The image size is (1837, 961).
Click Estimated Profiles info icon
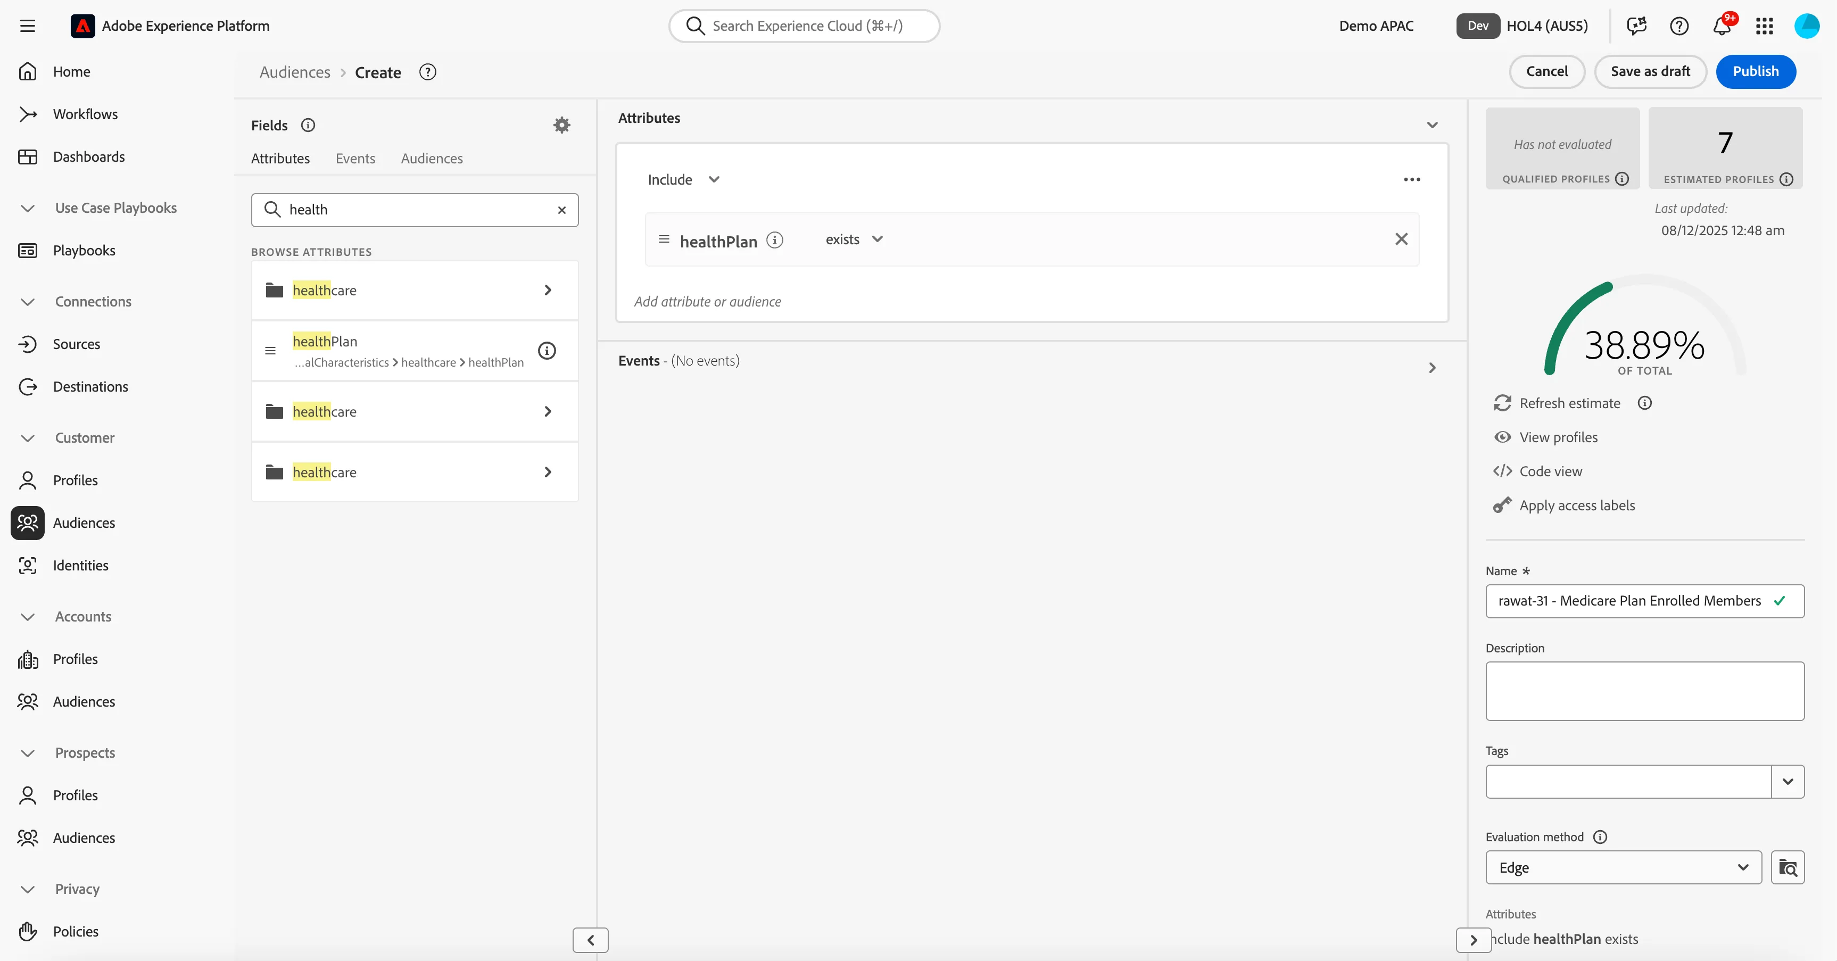click(x=1786, y=179)
